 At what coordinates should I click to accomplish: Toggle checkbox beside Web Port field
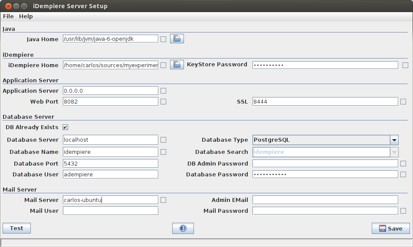tap(163, 101)
